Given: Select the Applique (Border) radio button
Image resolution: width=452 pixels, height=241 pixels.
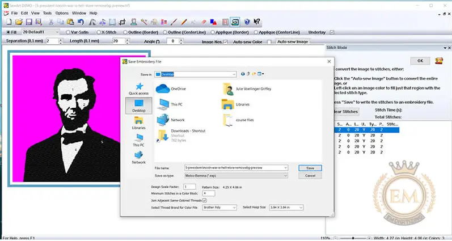Looking at the screenshot, I should click(213, 32).
